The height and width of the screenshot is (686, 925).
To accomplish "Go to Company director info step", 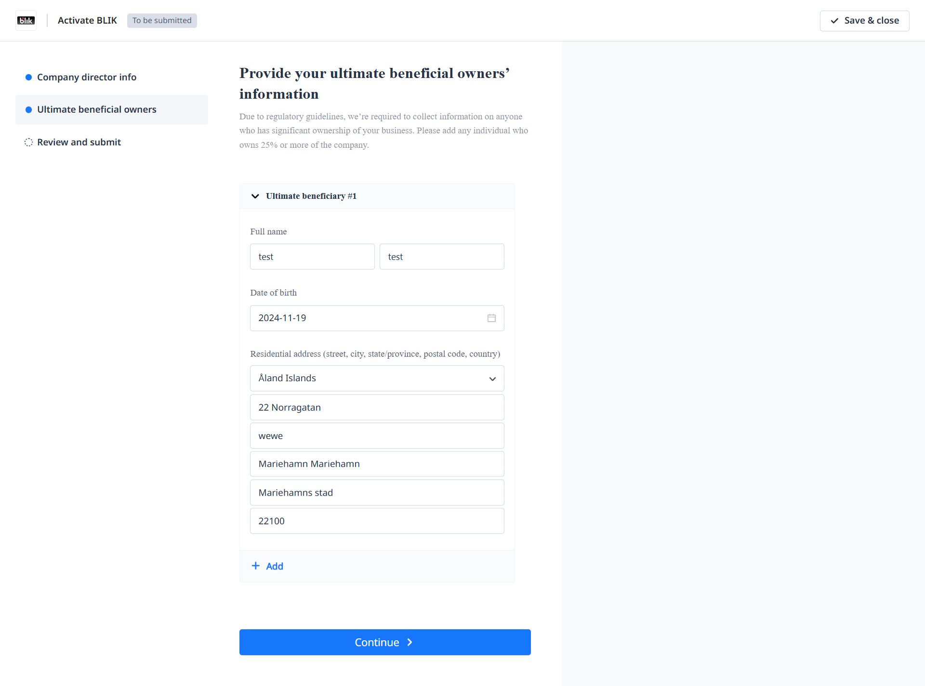I will click(87, 77).
